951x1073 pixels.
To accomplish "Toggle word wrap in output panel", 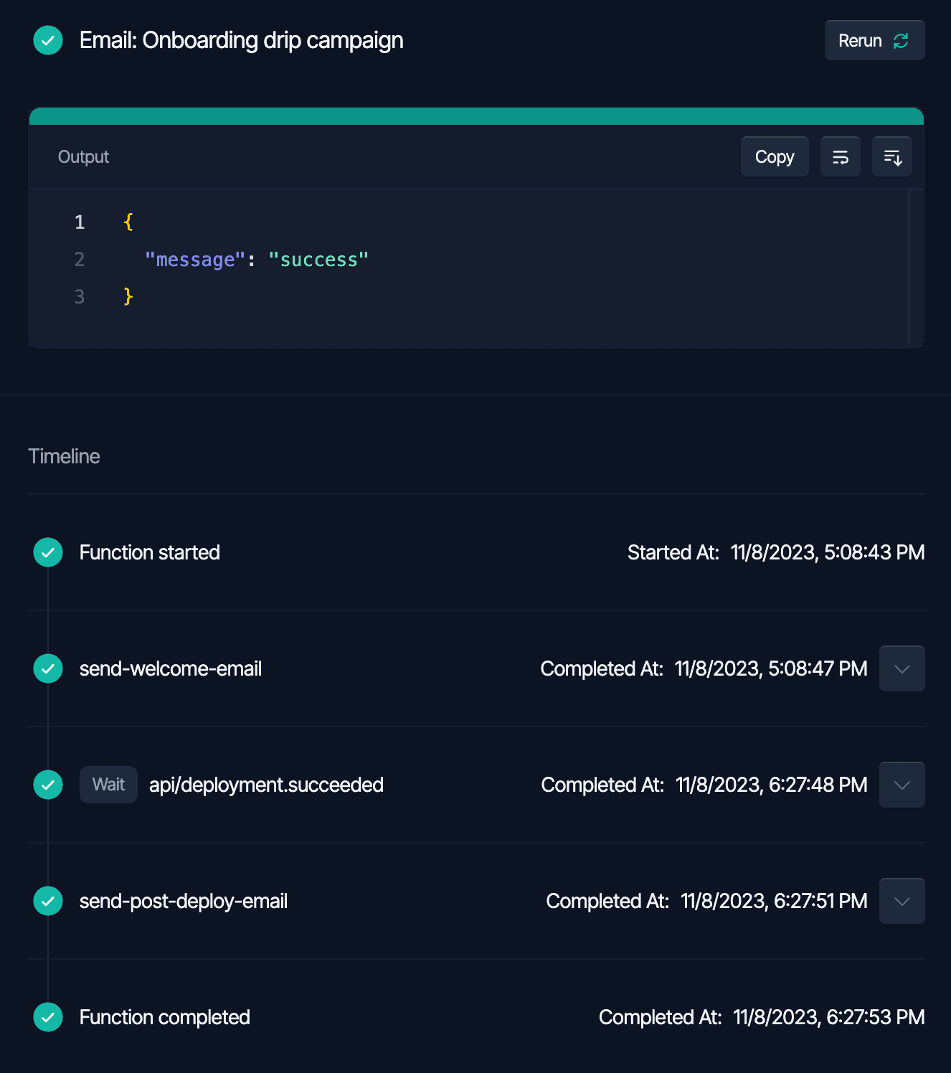I will click(840, 157).
